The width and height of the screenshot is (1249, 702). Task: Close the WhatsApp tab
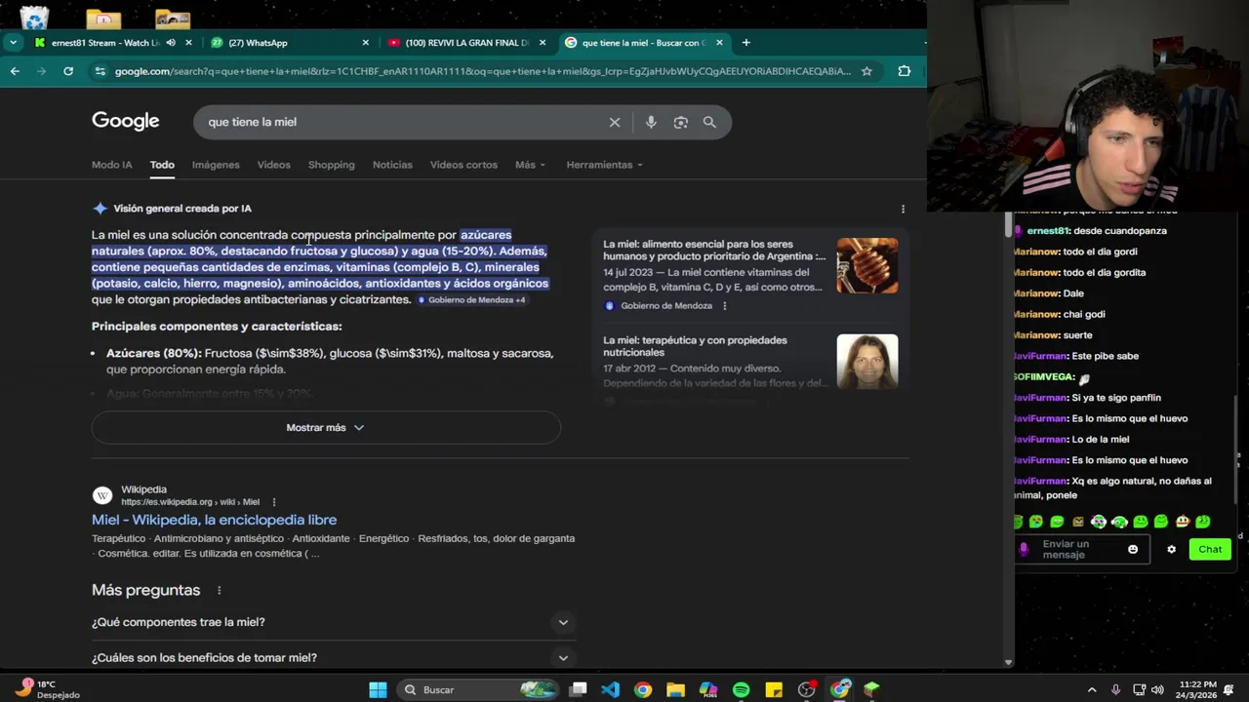click(x=366, y=43)
